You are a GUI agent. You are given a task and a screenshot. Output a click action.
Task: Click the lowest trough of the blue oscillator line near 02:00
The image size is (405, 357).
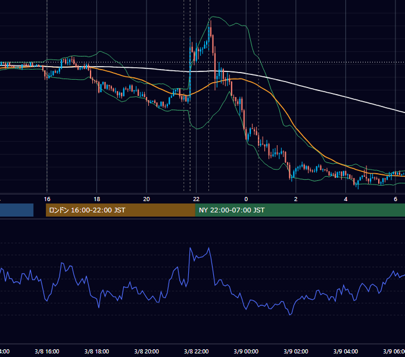(x=290, y=314)
